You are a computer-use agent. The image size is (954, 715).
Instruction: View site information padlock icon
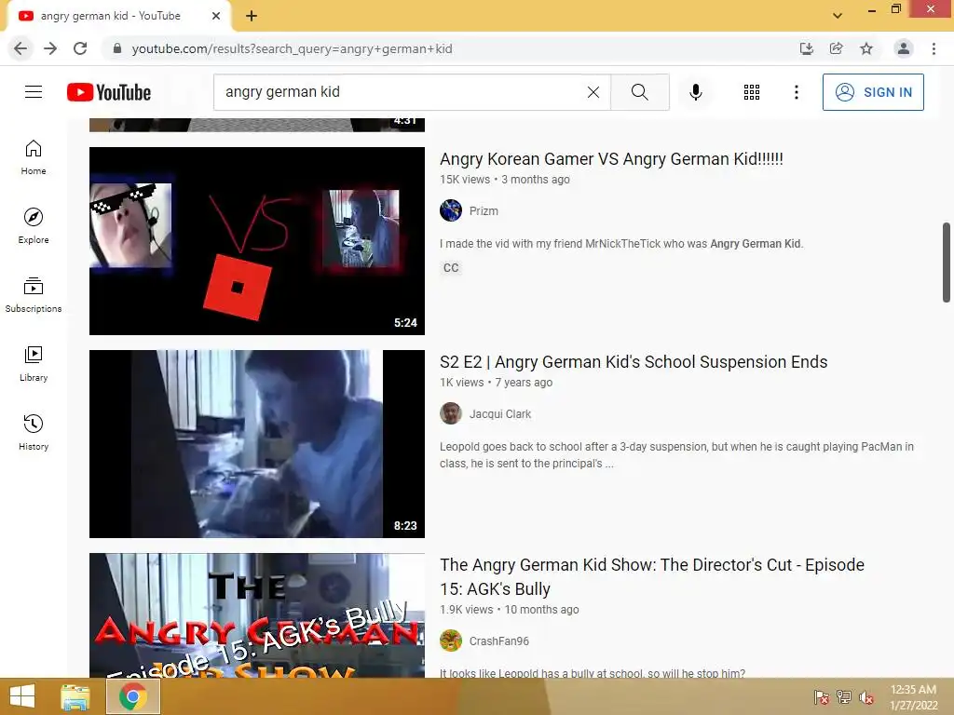(117, 48)
